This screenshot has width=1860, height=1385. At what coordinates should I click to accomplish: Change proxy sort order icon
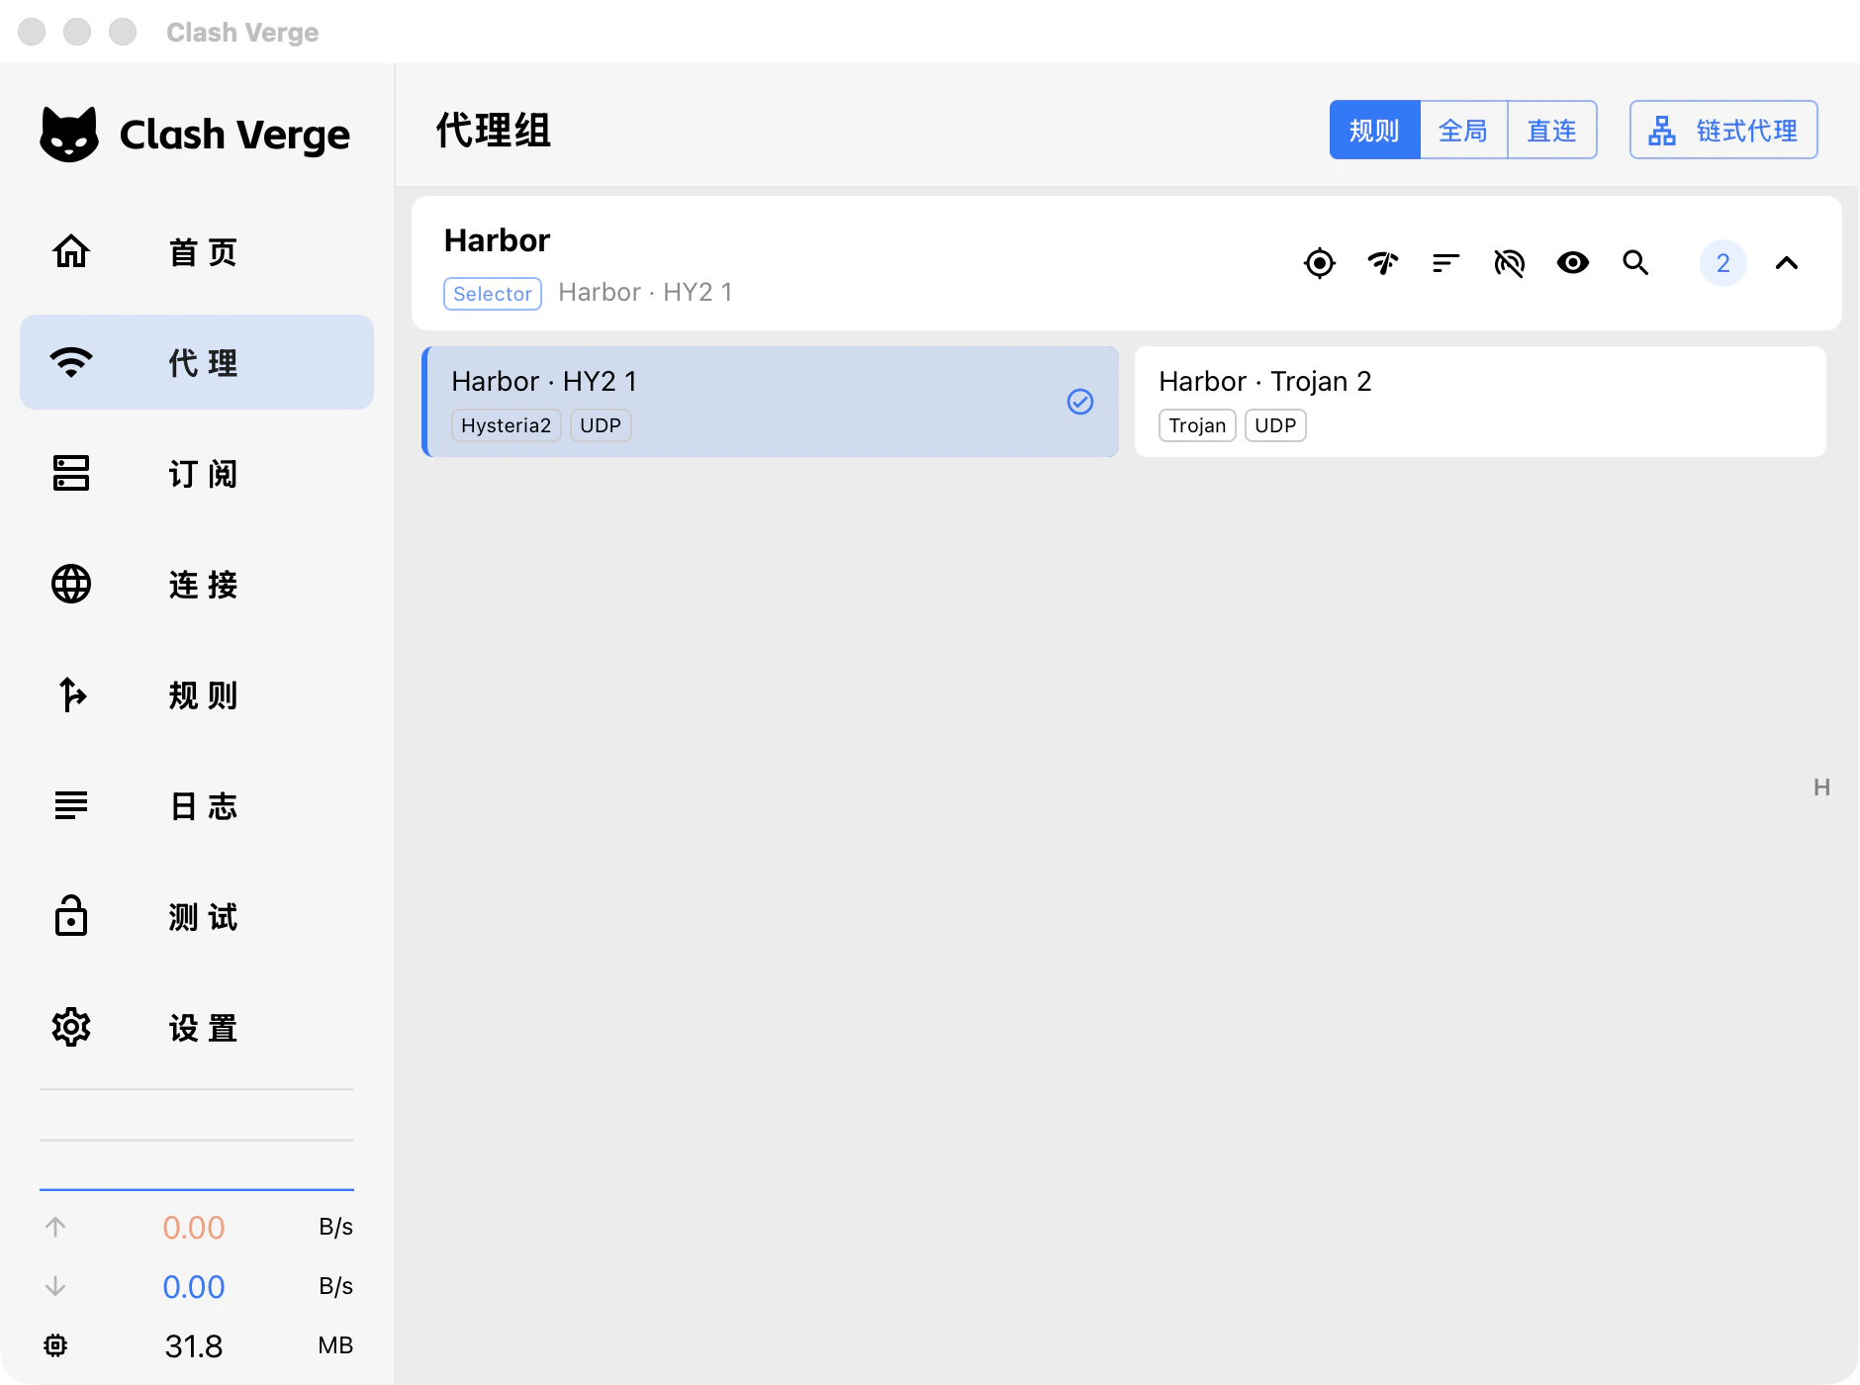tap(1446, 263)
